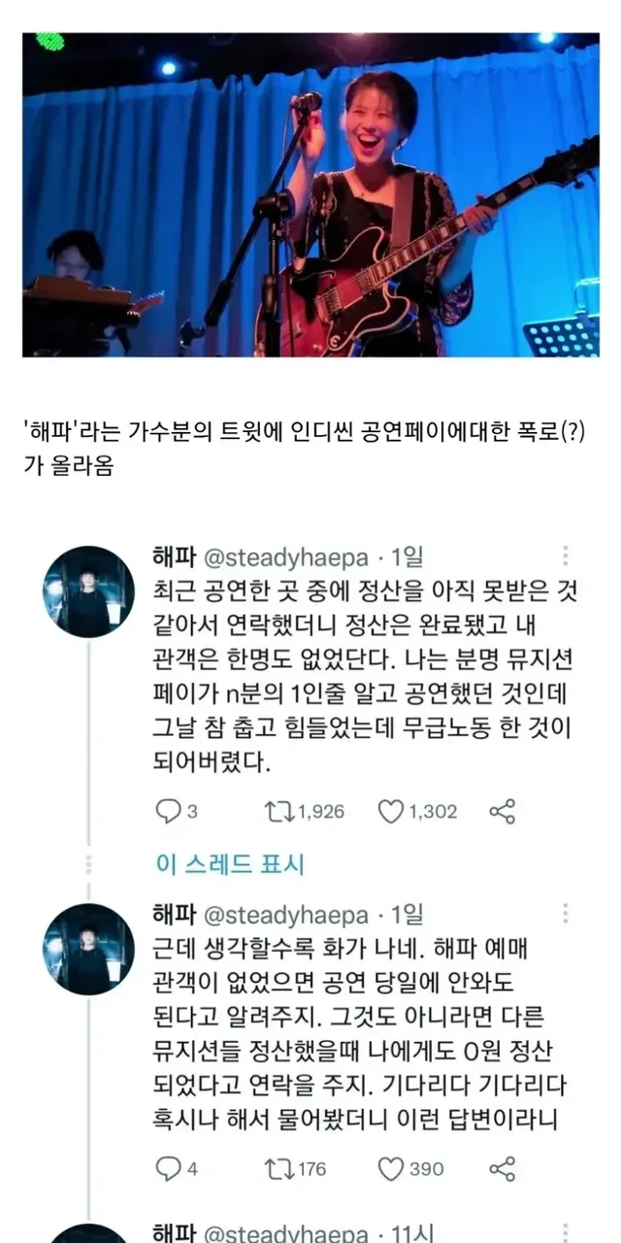The image size is (621, 1243).
Task: Retweet the first tweet with 1,926 retweets
Action: [x=304, y=811]
